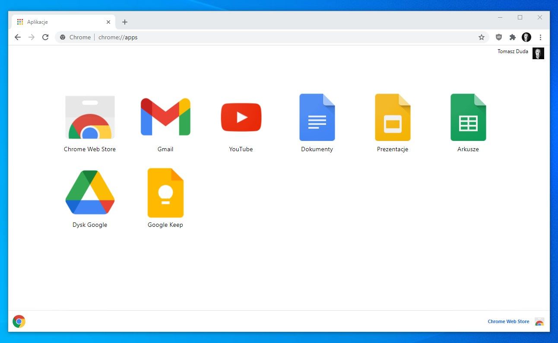
Task: Click the "Dysk Google" label text
Action: click(x=90, y=225)
